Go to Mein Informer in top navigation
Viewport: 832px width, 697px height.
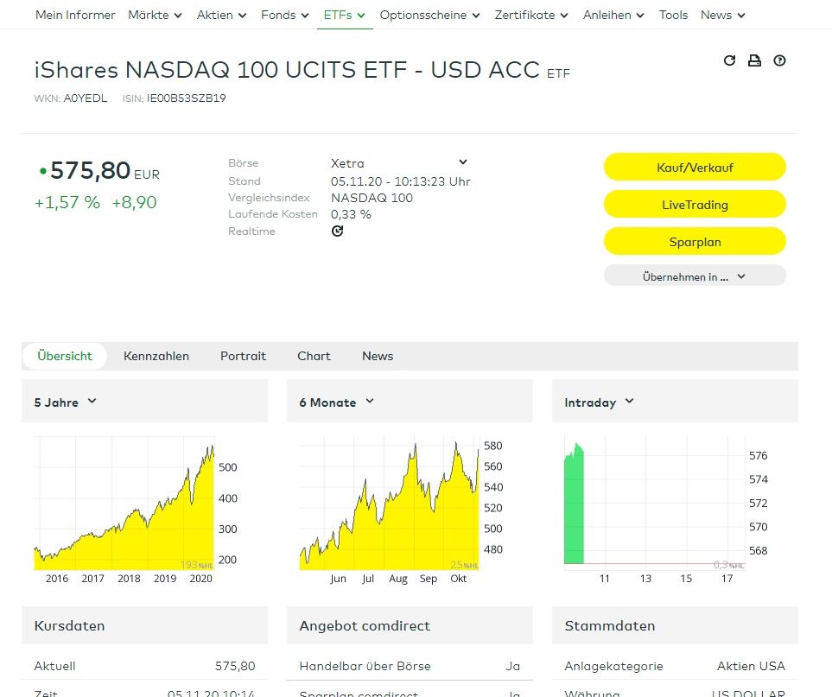click(x=73, y=15)
